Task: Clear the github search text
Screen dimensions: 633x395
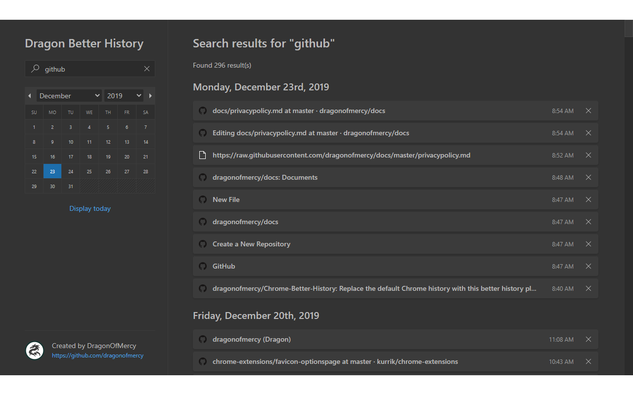Action: [147, 69]
